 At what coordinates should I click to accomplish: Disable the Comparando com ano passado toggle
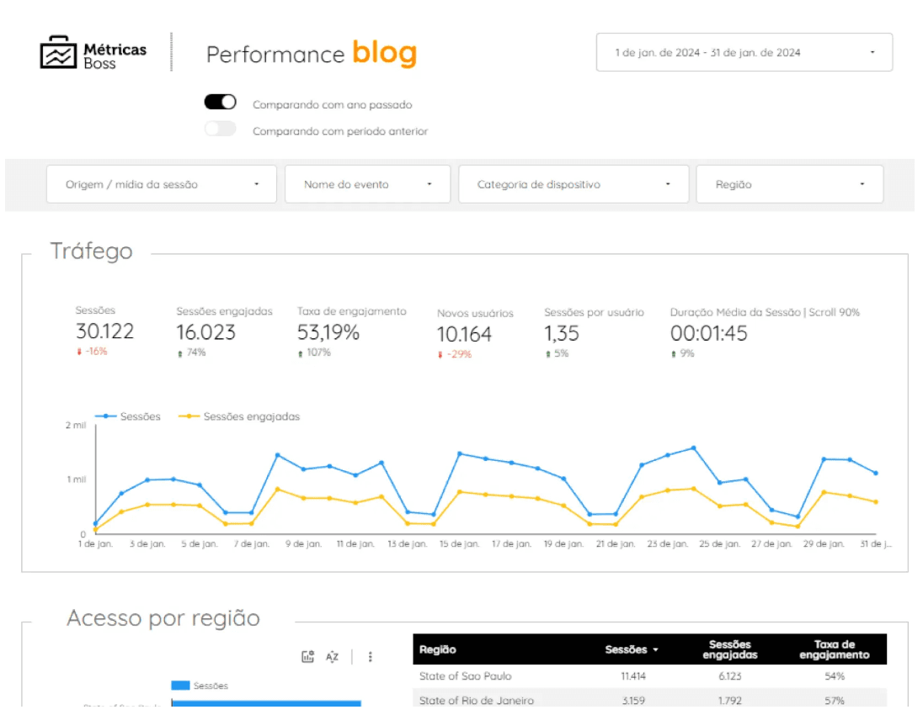pyautogui.click(x=221, y=103)
